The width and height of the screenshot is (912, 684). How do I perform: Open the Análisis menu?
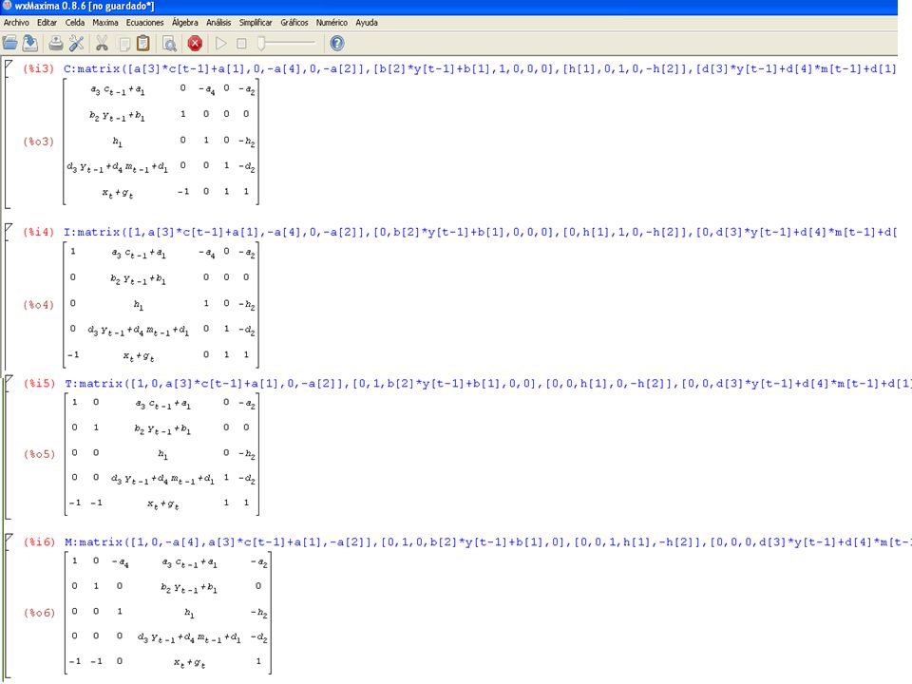pos(218,23)
